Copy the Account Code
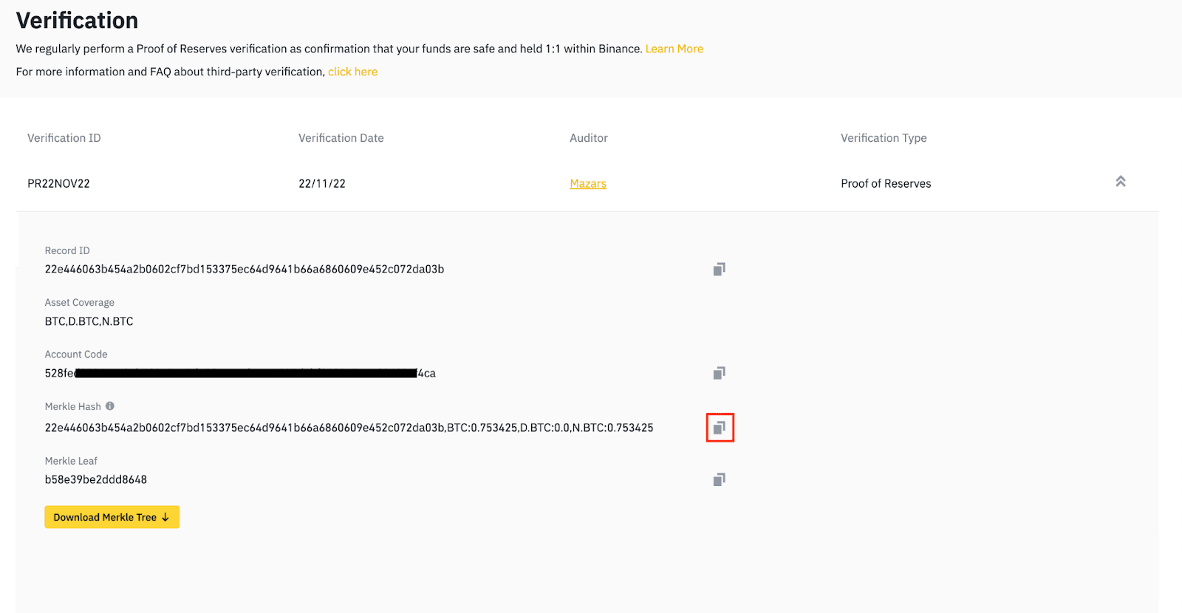The image size is (1182, 613). pyautogui.click(x=719, y=373)
